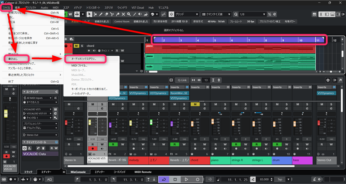
Task: Toggle mute M on chord track
Action: tap(77, 46)
